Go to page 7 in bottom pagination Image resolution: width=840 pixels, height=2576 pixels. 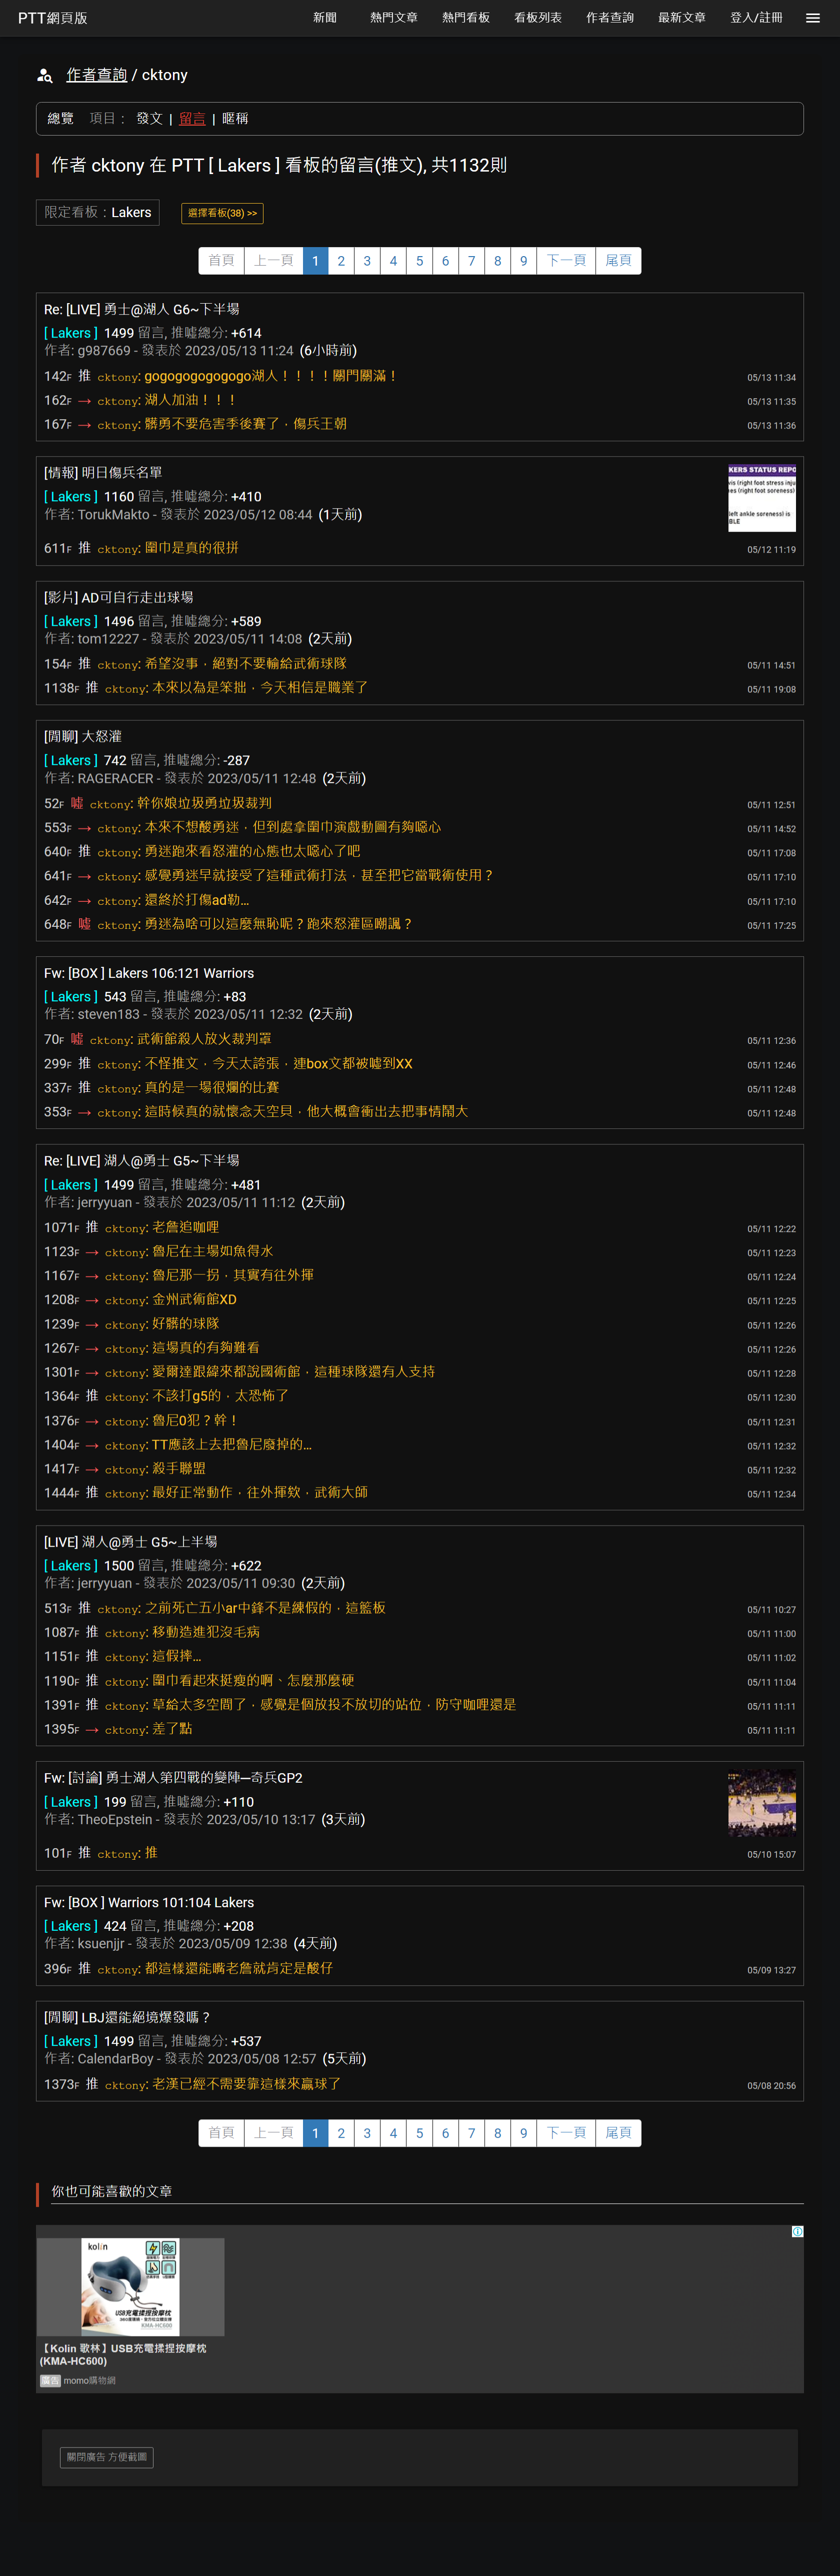pos(471,2133)
